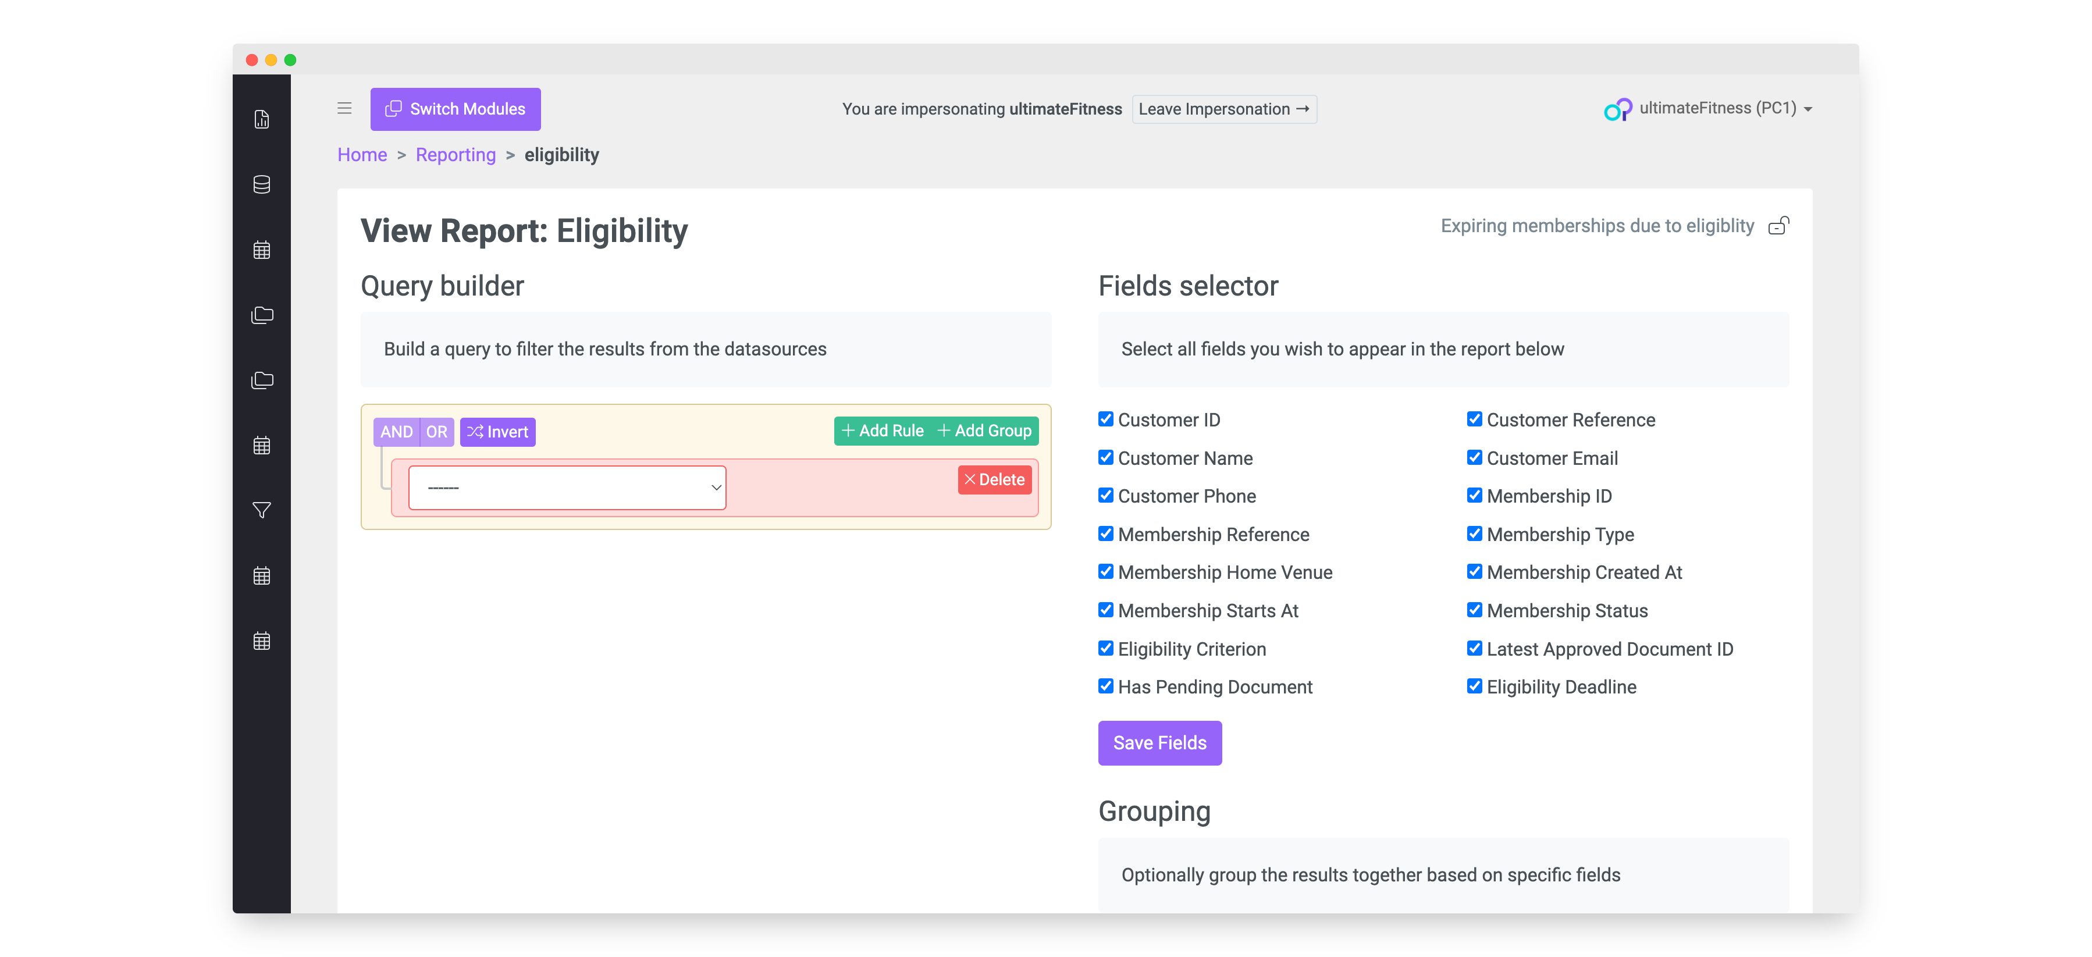The height and width of the screenshot is (957, 2092).
Task: Open the upper folder icon in sidebar
Action: (262, 314)
